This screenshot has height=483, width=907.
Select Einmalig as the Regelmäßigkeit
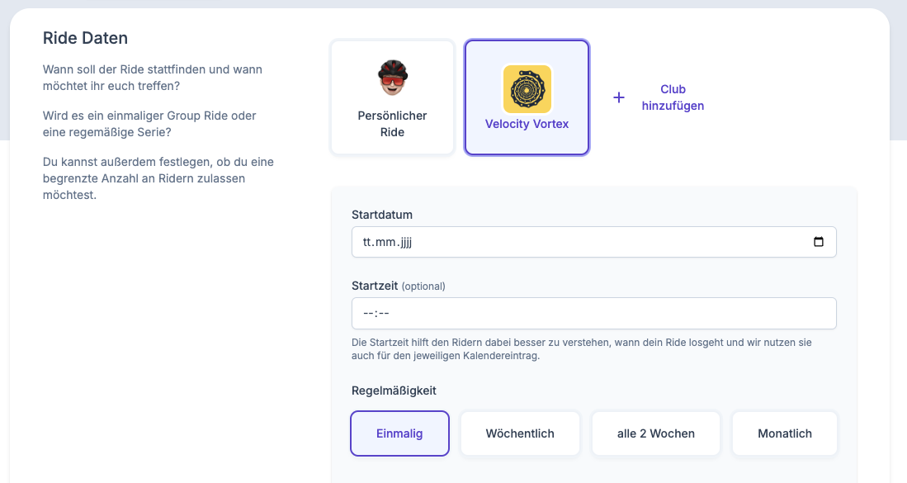399,433
